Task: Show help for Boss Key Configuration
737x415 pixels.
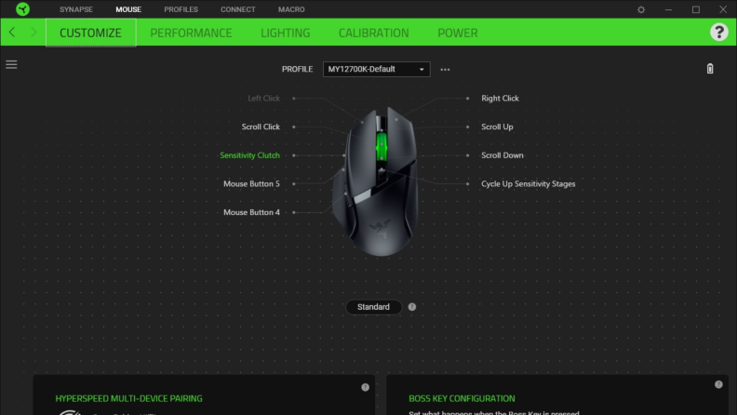Action: (718, 384)
